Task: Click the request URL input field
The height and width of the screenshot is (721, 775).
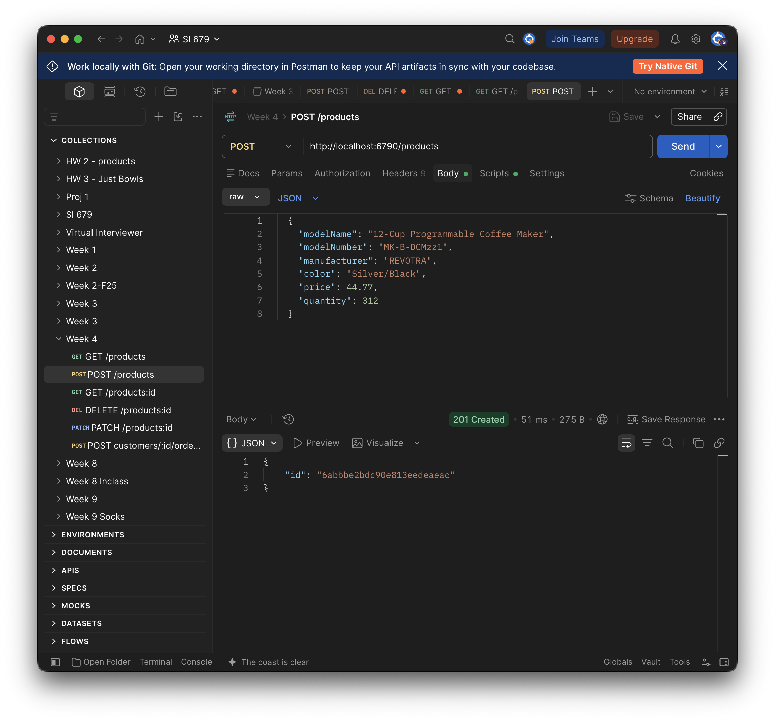Action: click(x=478, y=146)
